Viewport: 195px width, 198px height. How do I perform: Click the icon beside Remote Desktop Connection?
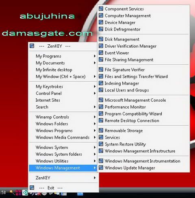coord(101,120)
